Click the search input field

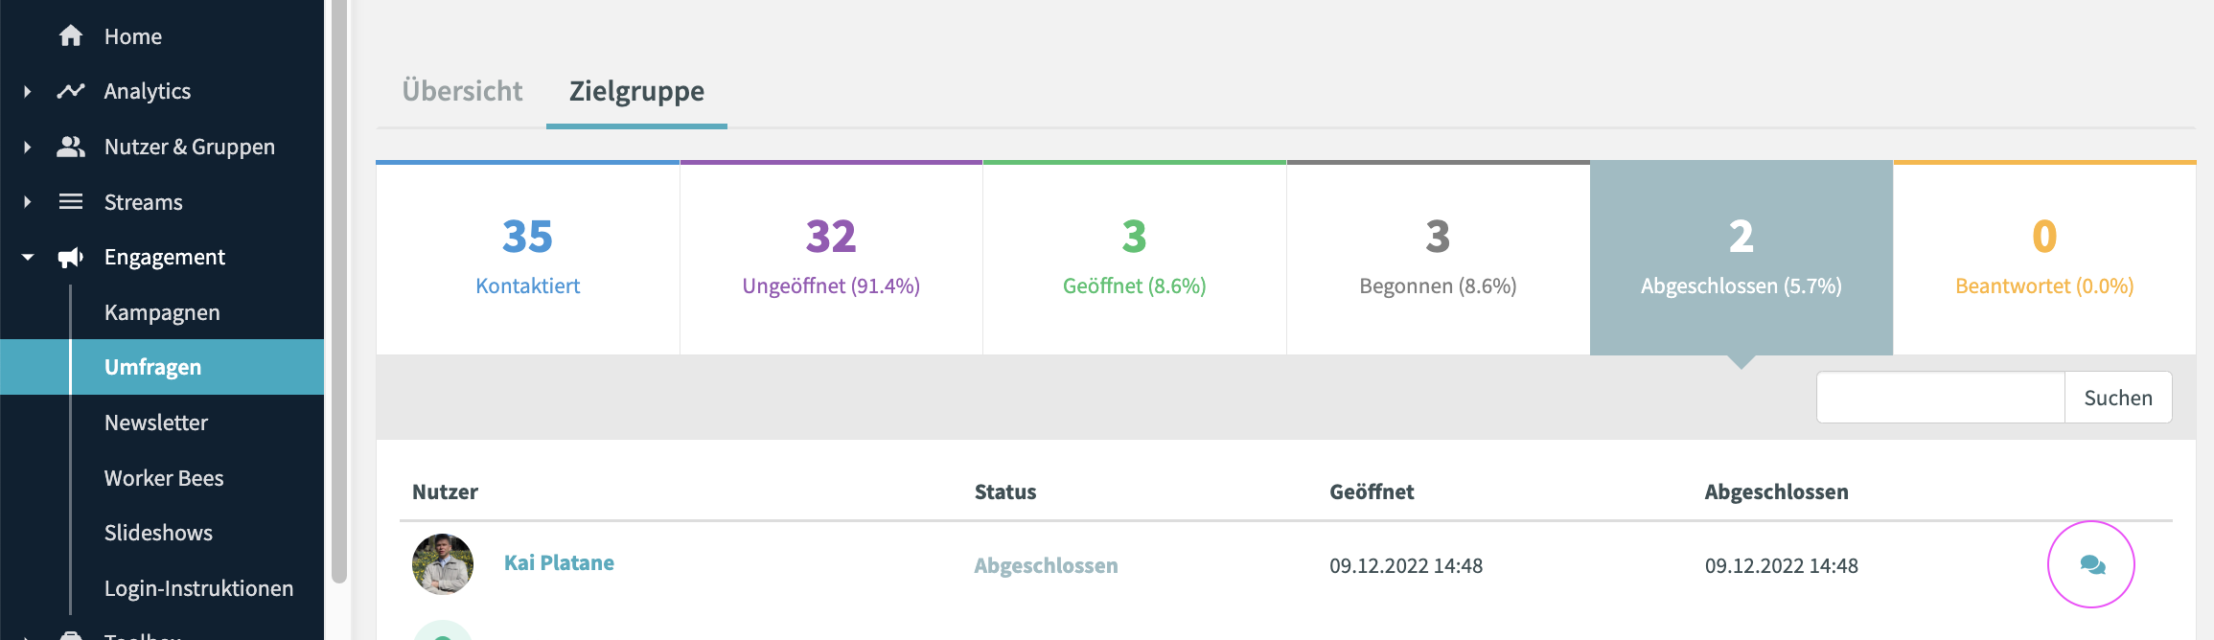tap(1940, 398)
